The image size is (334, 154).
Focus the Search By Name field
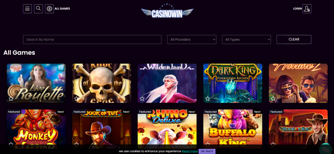pyautogui.click(x=92, y=39)
